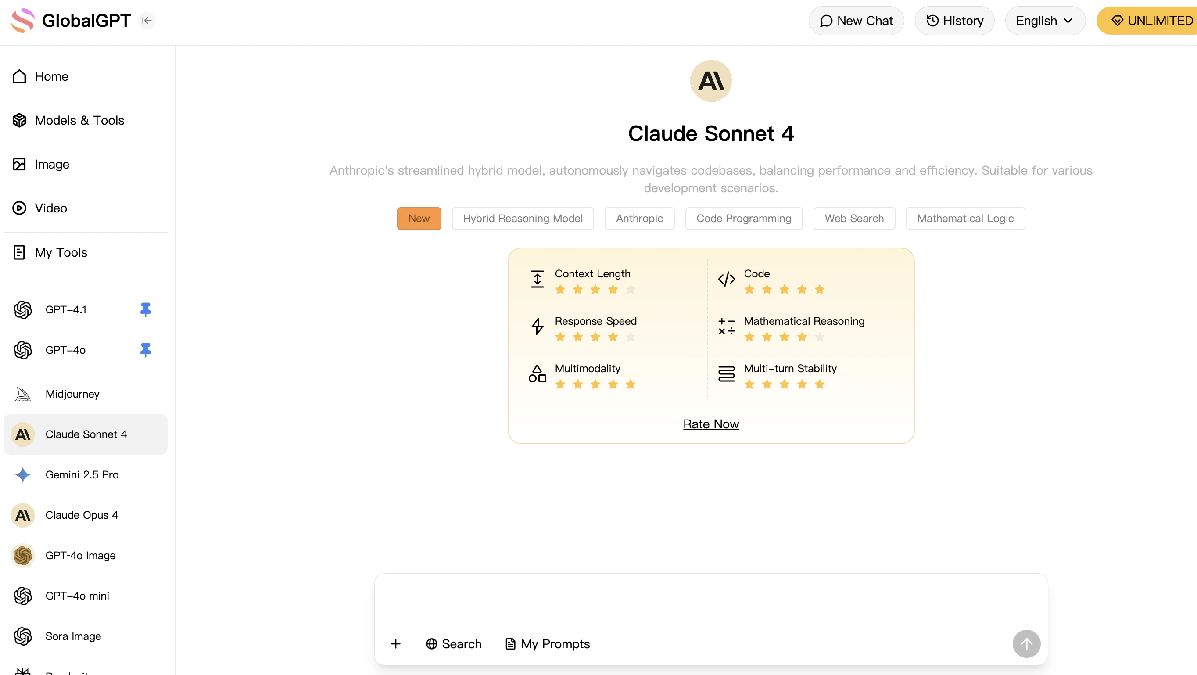
Task: Filter by the Anthropic tag
Action: coord(639,218)
